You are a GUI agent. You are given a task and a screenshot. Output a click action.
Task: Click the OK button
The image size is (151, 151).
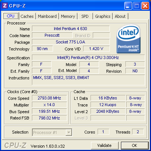[x=135, y=145]
